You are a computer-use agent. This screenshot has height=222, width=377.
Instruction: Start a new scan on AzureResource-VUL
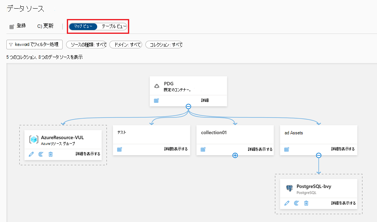41,154
